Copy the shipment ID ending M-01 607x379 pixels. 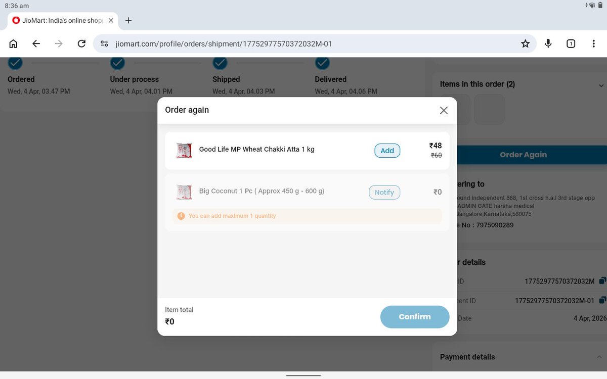click(x=602, y=300)
